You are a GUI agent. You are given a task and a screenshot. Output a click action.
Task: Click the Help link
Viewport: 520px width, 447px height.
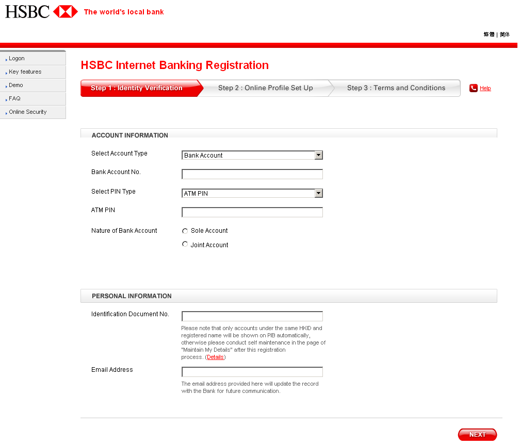484,88
